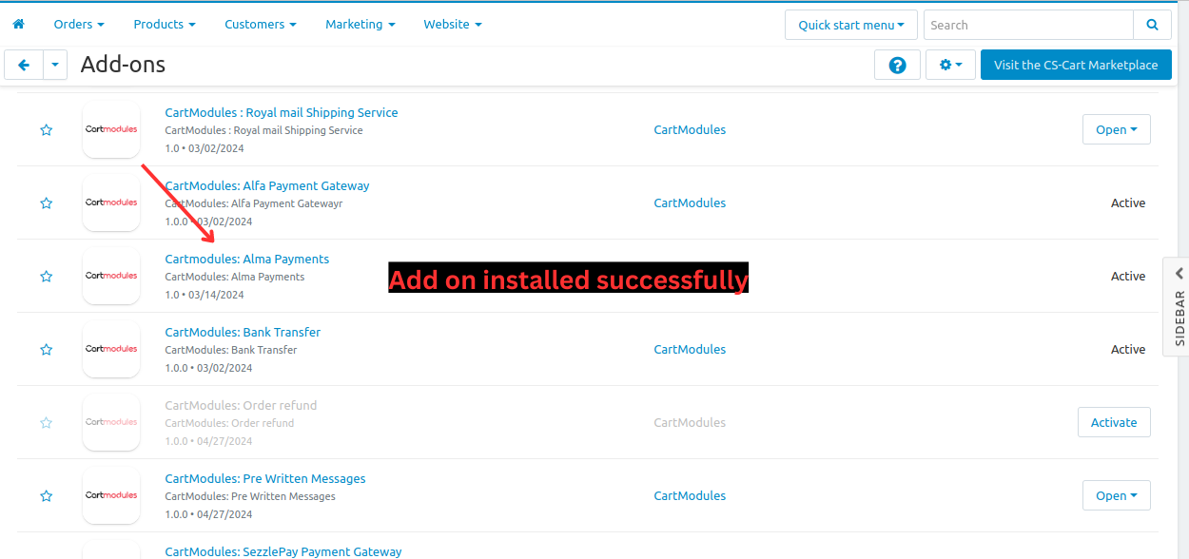Viewport: 1189px width, 559px height.
Task: Click Bank Transfer CartModules logo
Action: 111,349
